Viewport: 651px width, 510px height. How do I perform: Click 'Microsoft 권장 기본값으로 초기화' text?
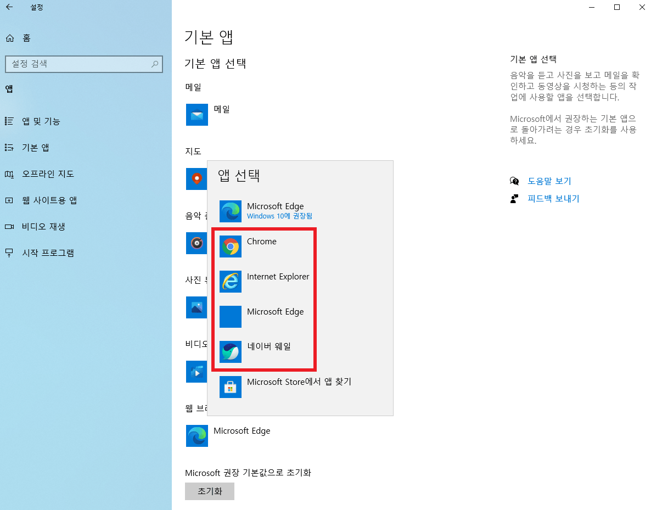248,473
